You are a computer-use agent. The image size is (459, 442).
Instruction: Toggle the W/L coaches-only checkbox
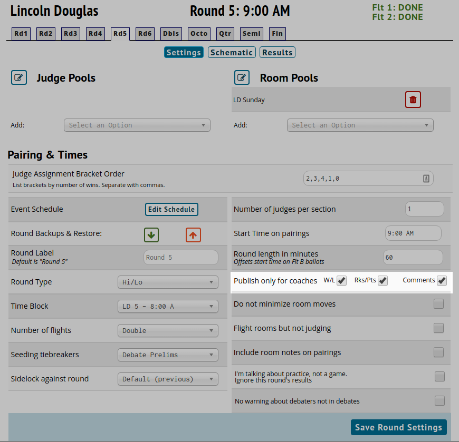tap(342, 281)
